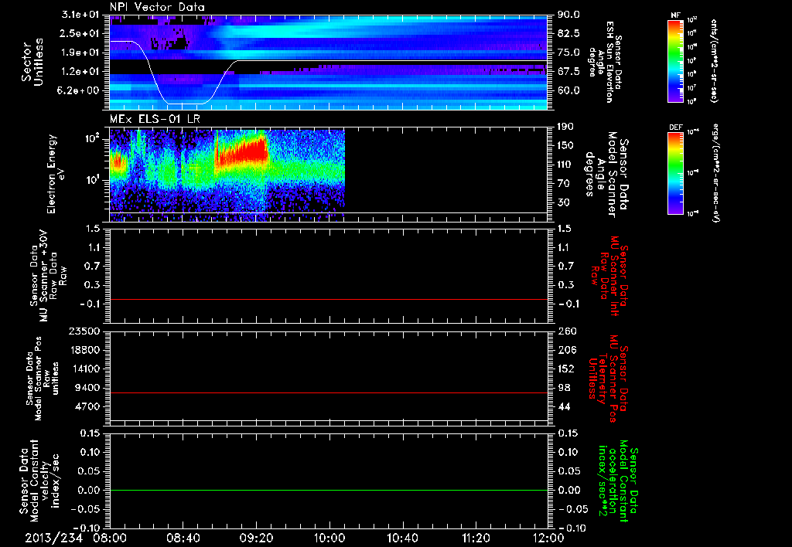792x547 pixels.
Task: Click the 9400 scanner position tick value
Action: pyautogui.click(x=87, y=388)
